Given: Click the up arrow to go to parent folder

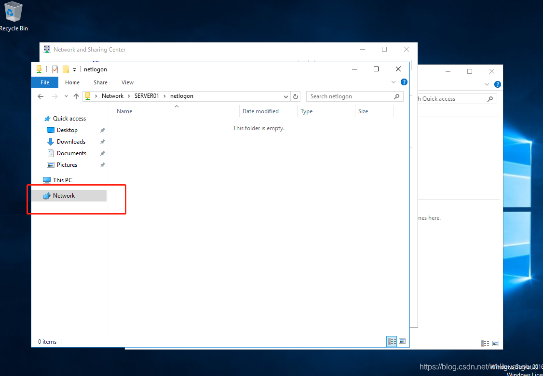Looking at the screenshot, I should (x=76, y=96).
